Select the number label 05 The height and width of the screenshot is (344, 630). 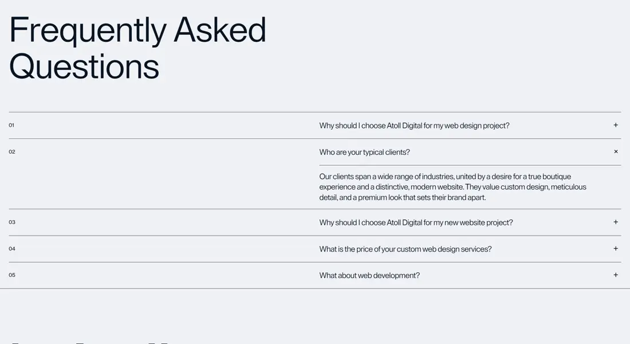pyautogui.click(x=11, y=275)
